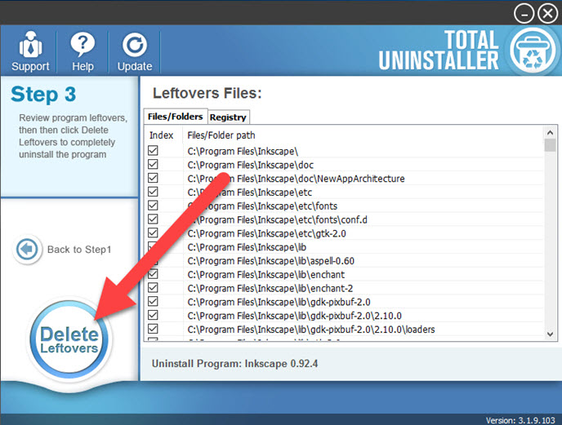Click the scroll down arrow of file list

point(550,334)
